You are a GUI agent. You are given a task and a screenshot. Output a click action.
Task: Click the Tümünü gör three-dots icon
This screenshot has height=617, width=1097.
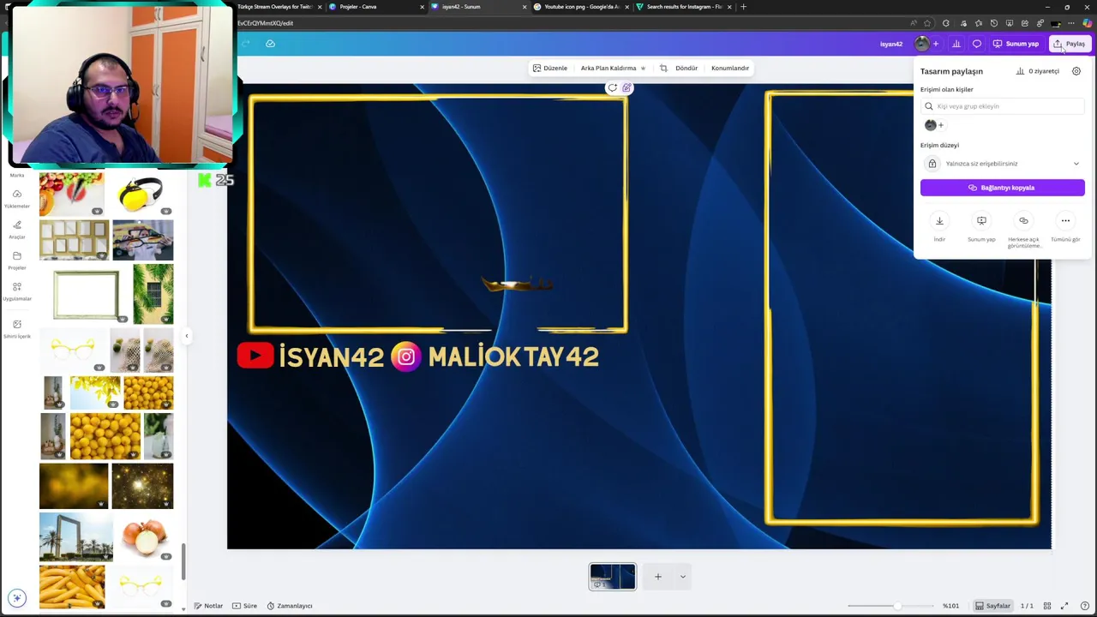tap(1065, 221)
